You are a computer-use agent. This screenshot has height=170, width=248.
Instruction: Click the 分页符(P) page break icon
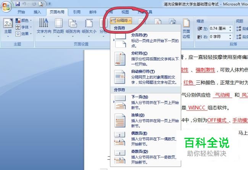(x=120, y=40)
